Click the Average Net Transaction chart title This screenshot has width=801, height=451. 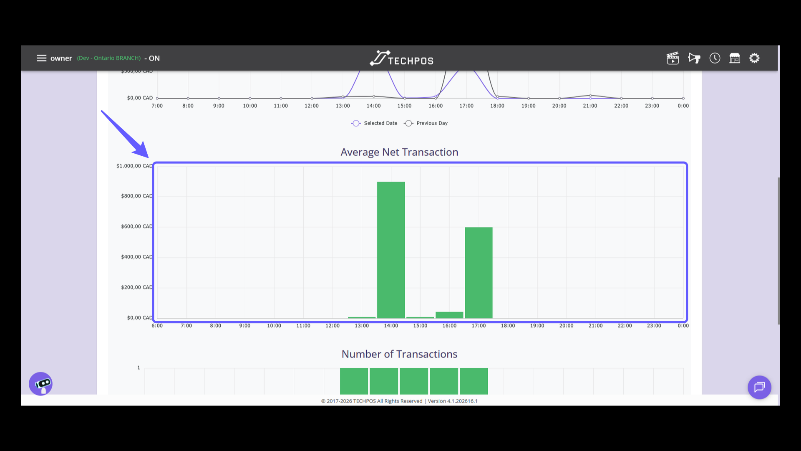pyautogui.click(x=399, y=152)
